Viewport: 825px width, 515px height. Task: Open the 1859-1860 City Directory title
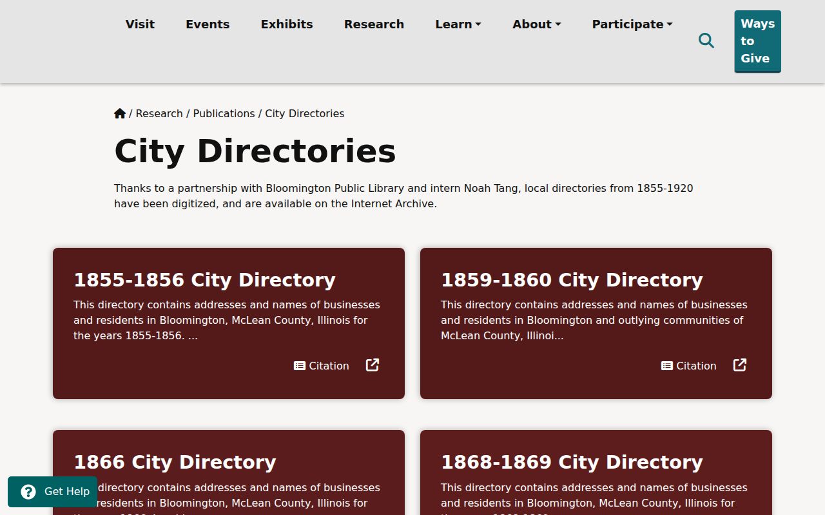point(572,280)
